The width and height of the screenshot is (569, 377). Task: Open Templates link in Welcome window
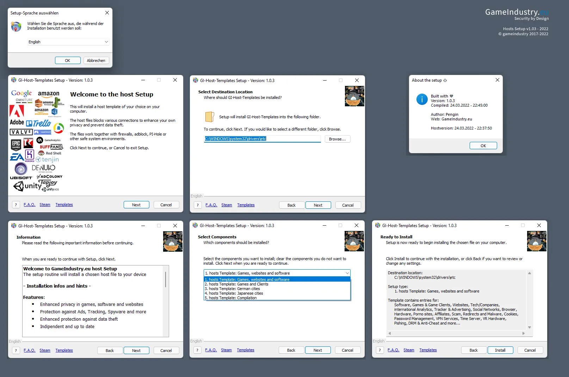(x=64, y=205)
